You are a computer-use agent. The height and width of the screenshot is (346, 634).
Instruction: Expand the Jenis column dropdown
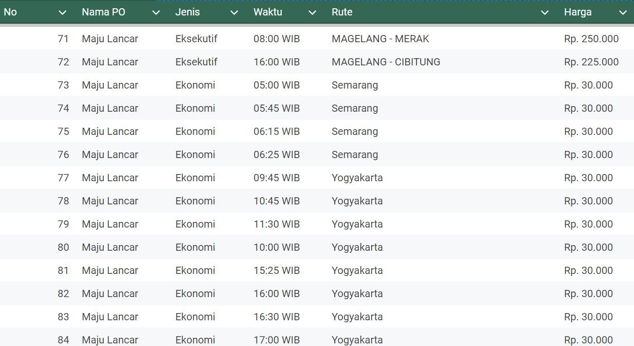tap(234, 12)
